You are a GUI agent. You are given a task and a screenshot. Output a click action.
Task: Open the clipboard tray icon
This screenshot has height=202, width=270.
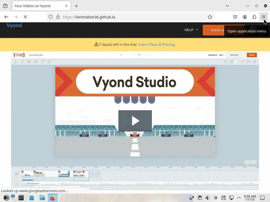(x=200, y=198)
